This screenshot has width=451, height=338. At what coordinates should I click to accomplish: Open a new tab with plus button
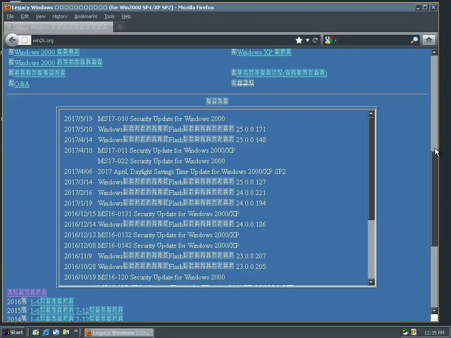point(120,27)
